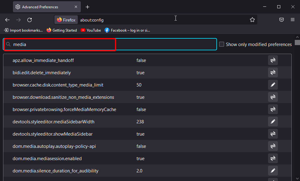The height and width of the screenshot is (181, 300).
Task: Open the Firefox hamburger application menu
Action: pos(293,20)
